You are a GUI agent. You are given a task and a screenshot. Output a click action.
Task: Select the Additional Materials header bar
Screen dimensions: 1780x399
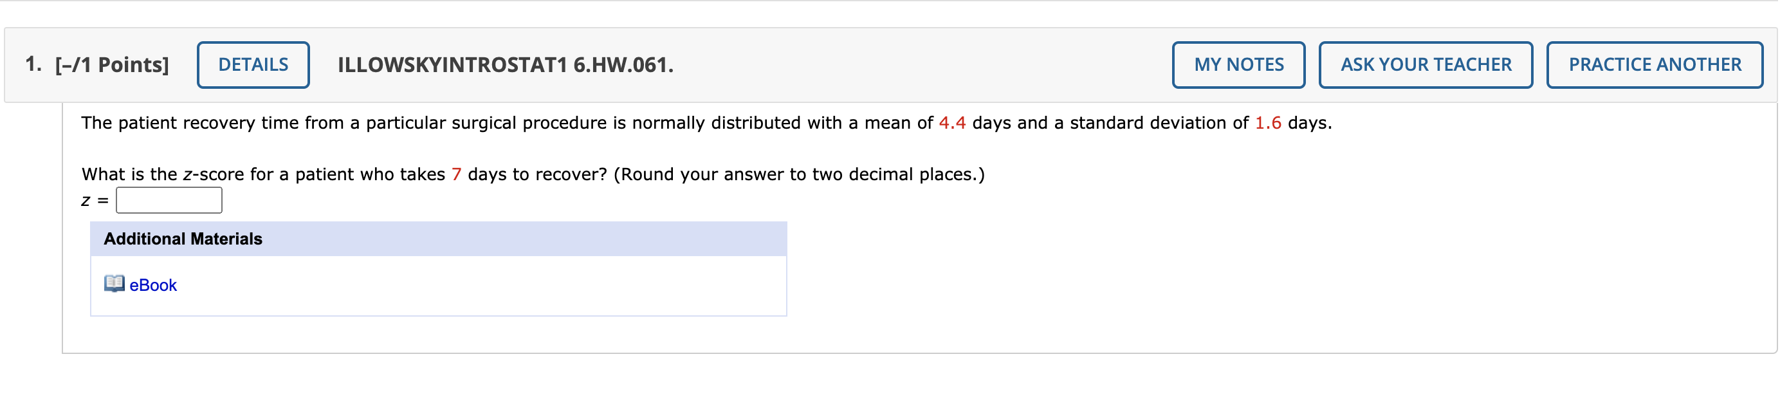pos(183,240)
